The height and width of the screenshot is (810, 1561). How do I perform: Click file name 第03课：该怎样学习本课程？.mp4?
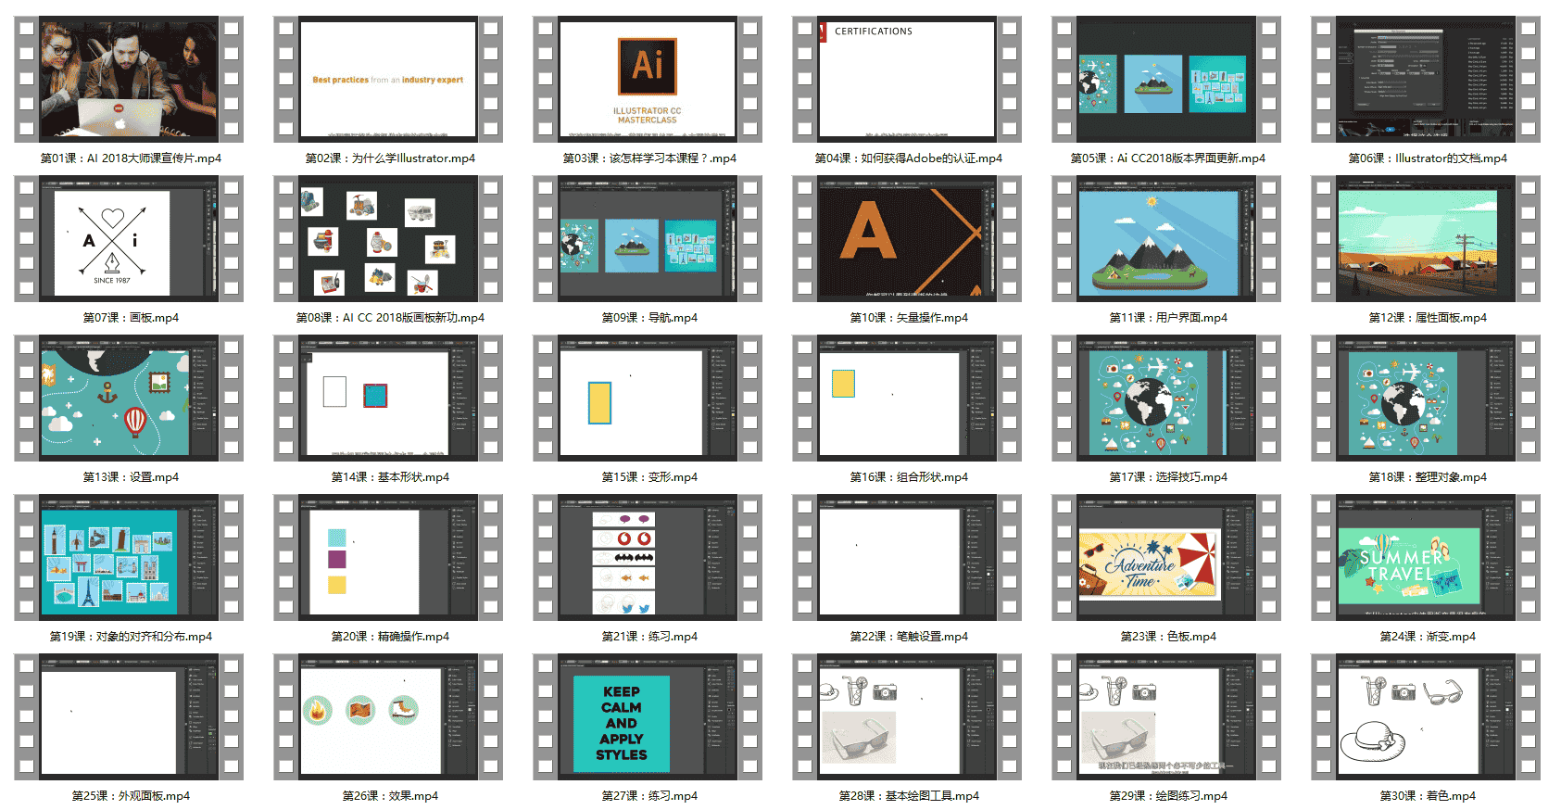(x=649, y=158)
